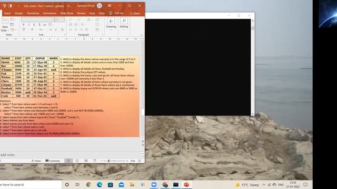Start Slide Show from status bar icon
This screenshot has height=189, width=337.
(x=95, y=161)
